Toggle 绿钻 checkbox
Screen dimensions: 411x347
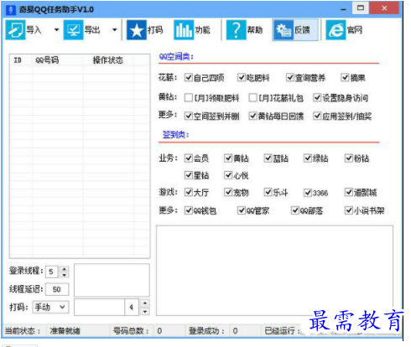coord(308,158)
